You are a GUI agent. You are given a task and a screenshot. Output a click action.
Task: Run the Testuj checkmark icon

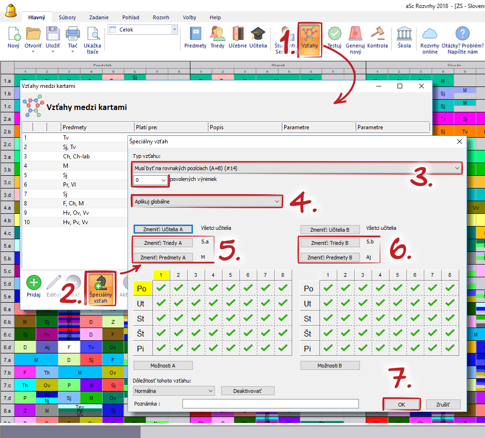point(334,34)
